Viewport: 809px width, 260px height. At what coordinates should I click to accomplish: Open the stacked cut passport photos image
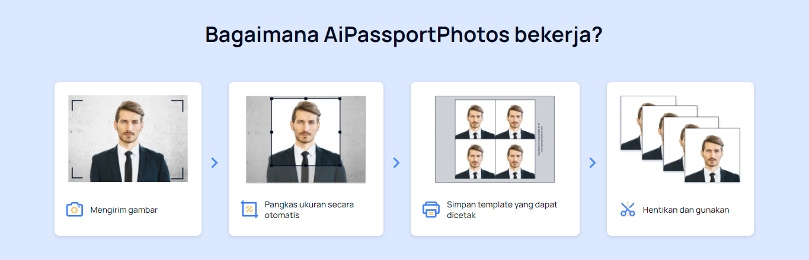tap(680, 139)
